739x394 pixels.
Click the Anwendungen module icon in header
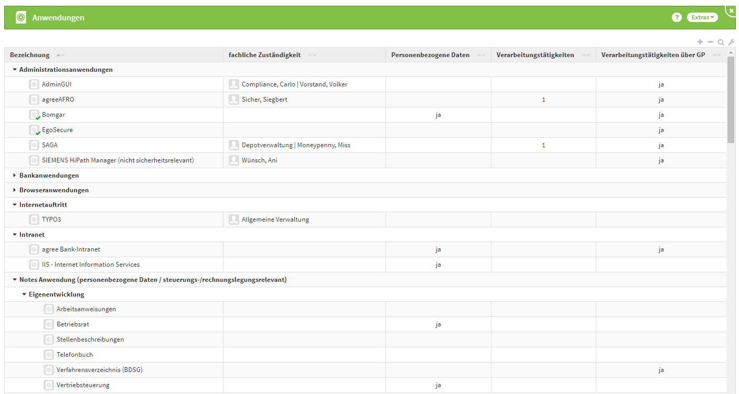pyautogui.click(x=20, y=17)
